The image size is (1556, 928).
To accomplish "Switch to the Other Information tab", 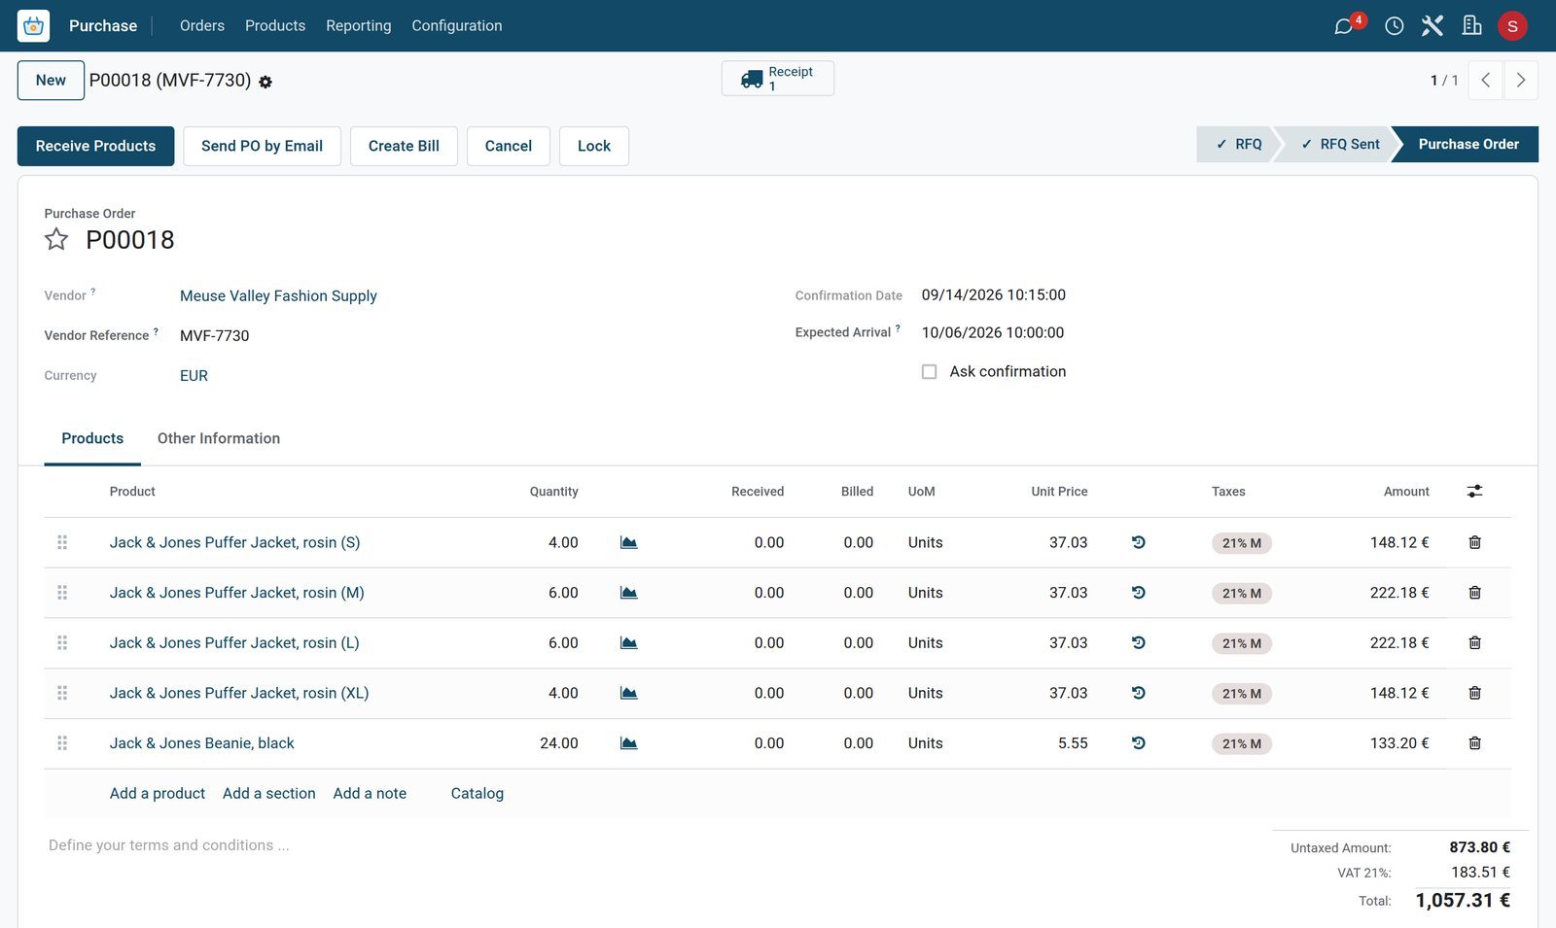I will pyautogui.click(x=219, y=438).
